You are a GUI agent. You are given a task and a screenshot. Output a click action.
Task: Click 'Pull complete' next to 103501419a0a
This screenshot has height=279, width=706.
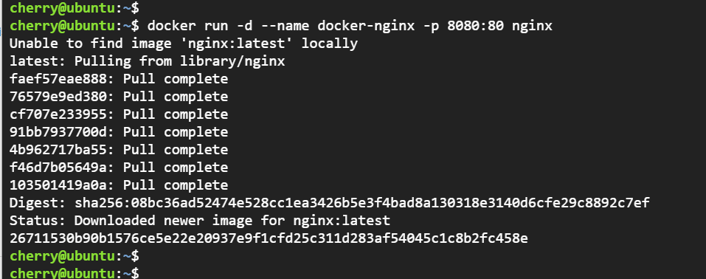pyautogui.click(x=176, y=185)
